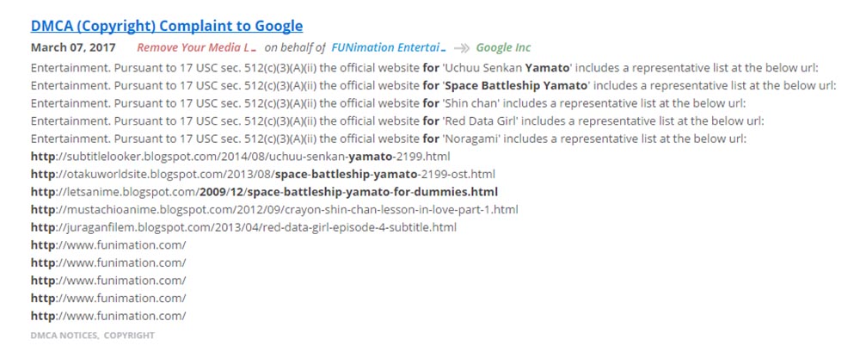Open the FUNimation Entertainment principal link
860x358 pixels.
pos(389,48)
